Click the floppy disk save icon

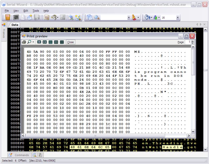click(x=37, y=17)
